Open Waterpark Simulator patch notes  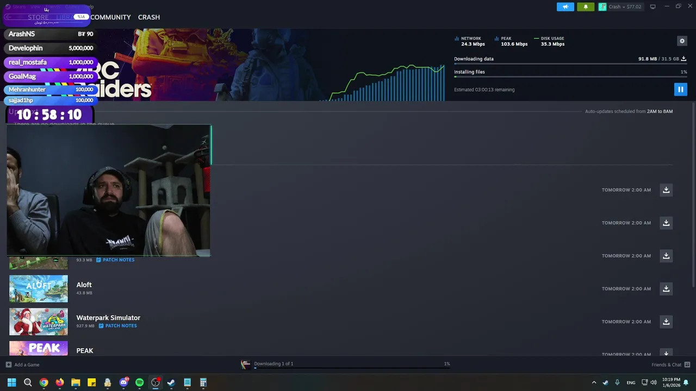click(x=117, y=326)
